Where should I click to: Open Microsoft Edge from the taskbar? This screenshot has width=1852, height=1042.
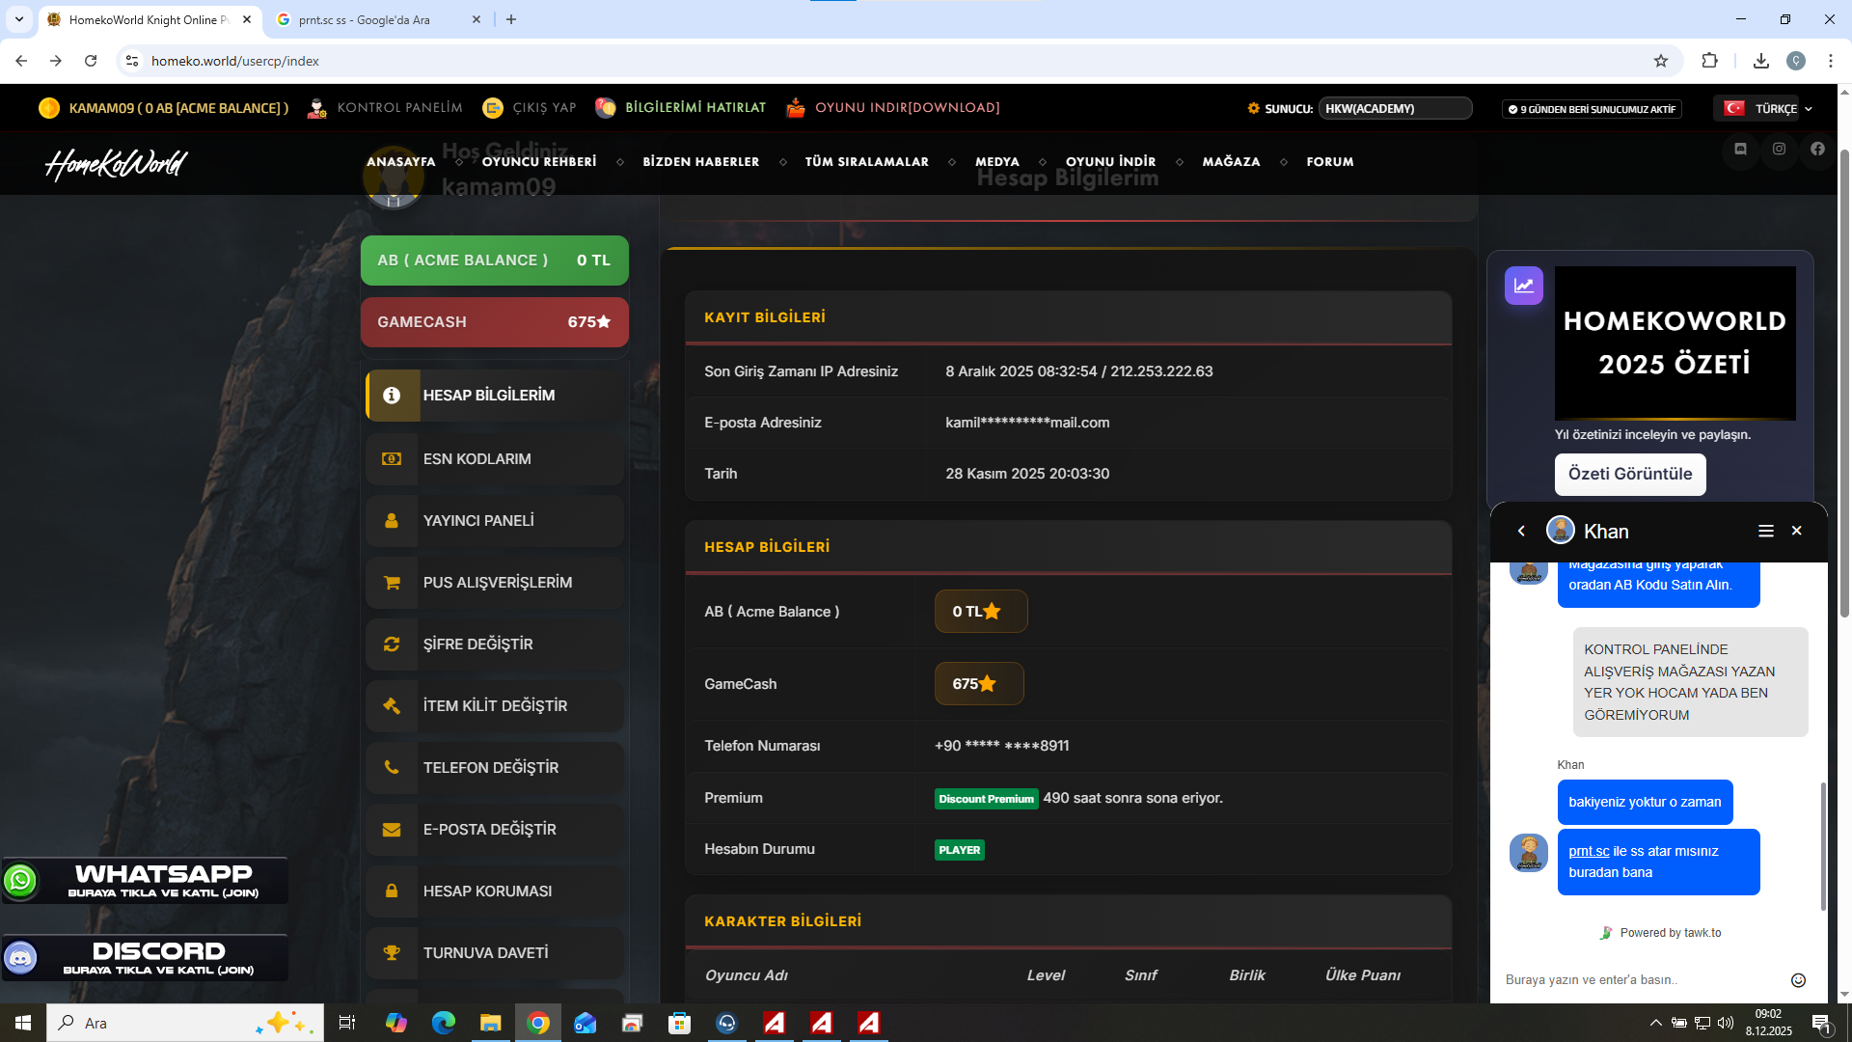(x=444, y=1023)
